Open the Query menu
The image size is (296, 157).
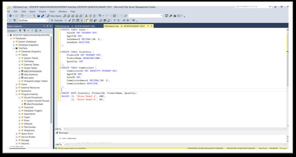(32, 11)
